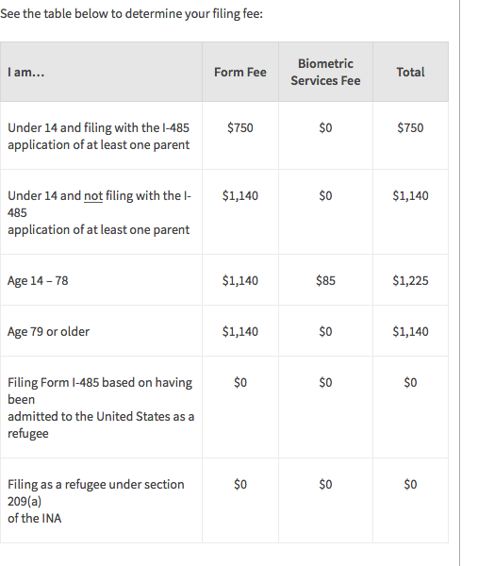Click $1,140 total in Age 79 row
The height and width of the screenshot is (566, 478).
click(410, 331)
